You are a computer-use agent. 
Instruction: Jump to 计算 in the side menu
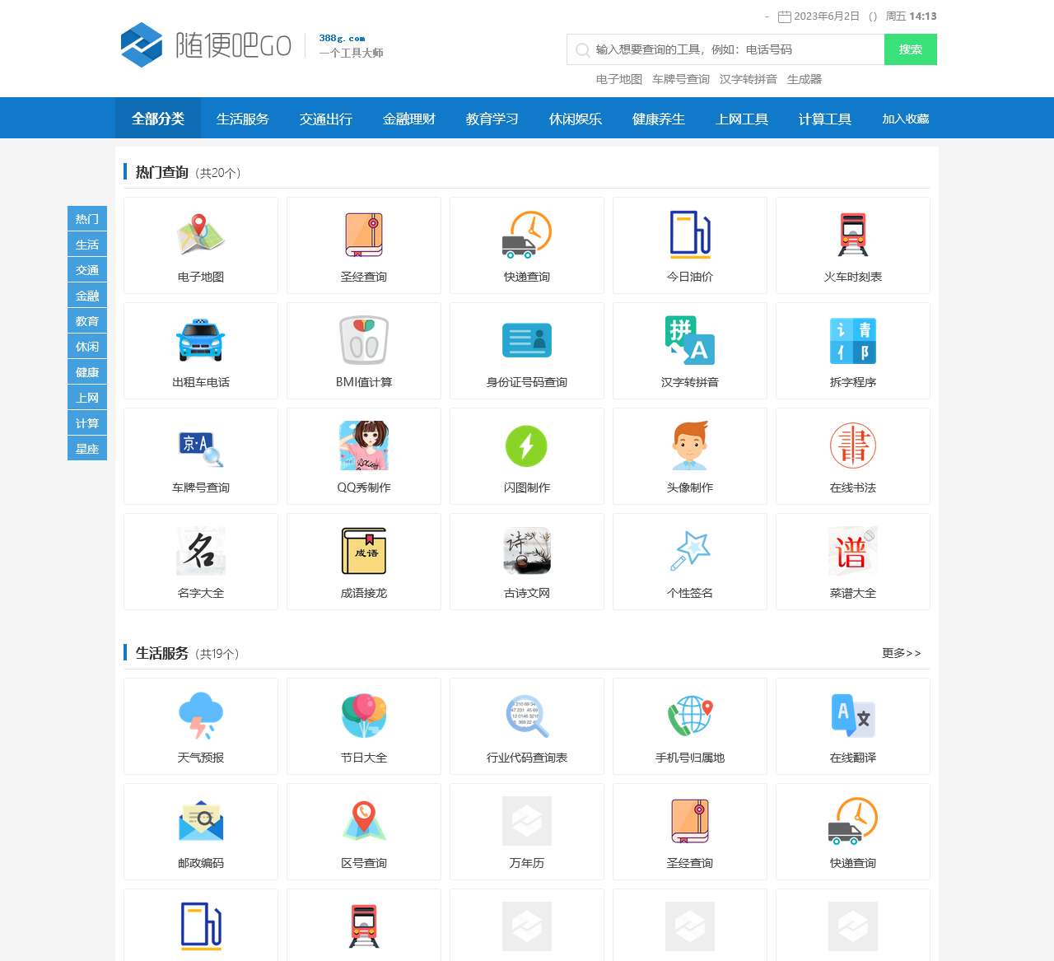click(87, 422)
